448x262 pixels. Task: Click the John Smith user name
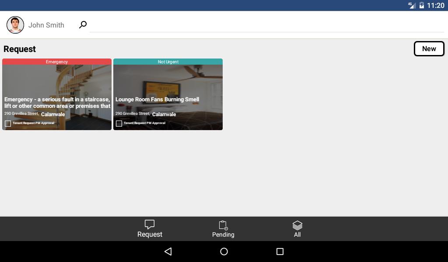[46, 25]
